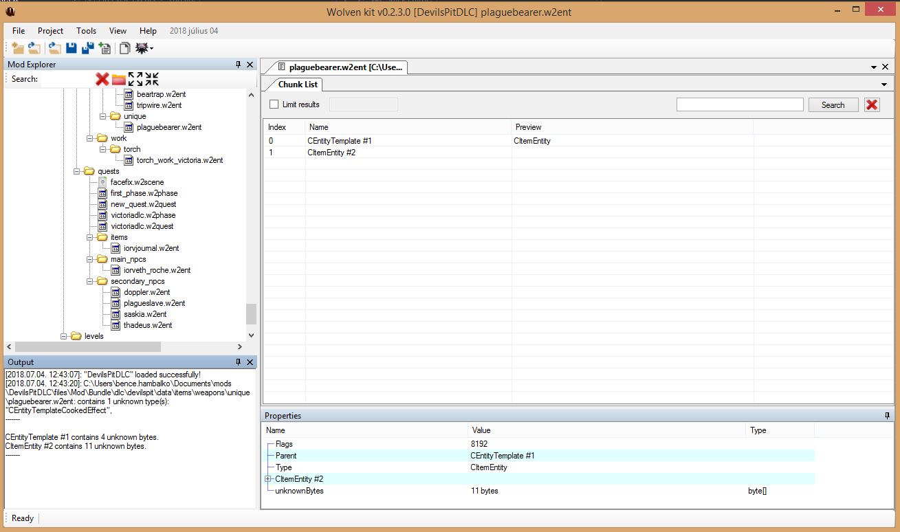Expand the CItemEntity #2 property row
This screenshot has height=532, width=900.
(x=267, y=479)
